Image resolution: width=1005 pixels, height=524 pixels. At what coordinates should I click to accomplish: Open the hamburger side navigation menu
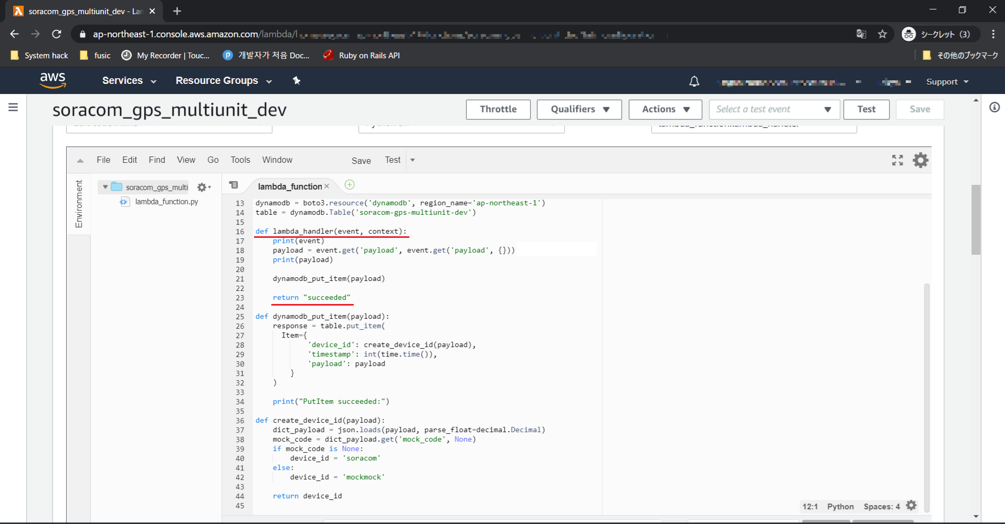[13, 107]
